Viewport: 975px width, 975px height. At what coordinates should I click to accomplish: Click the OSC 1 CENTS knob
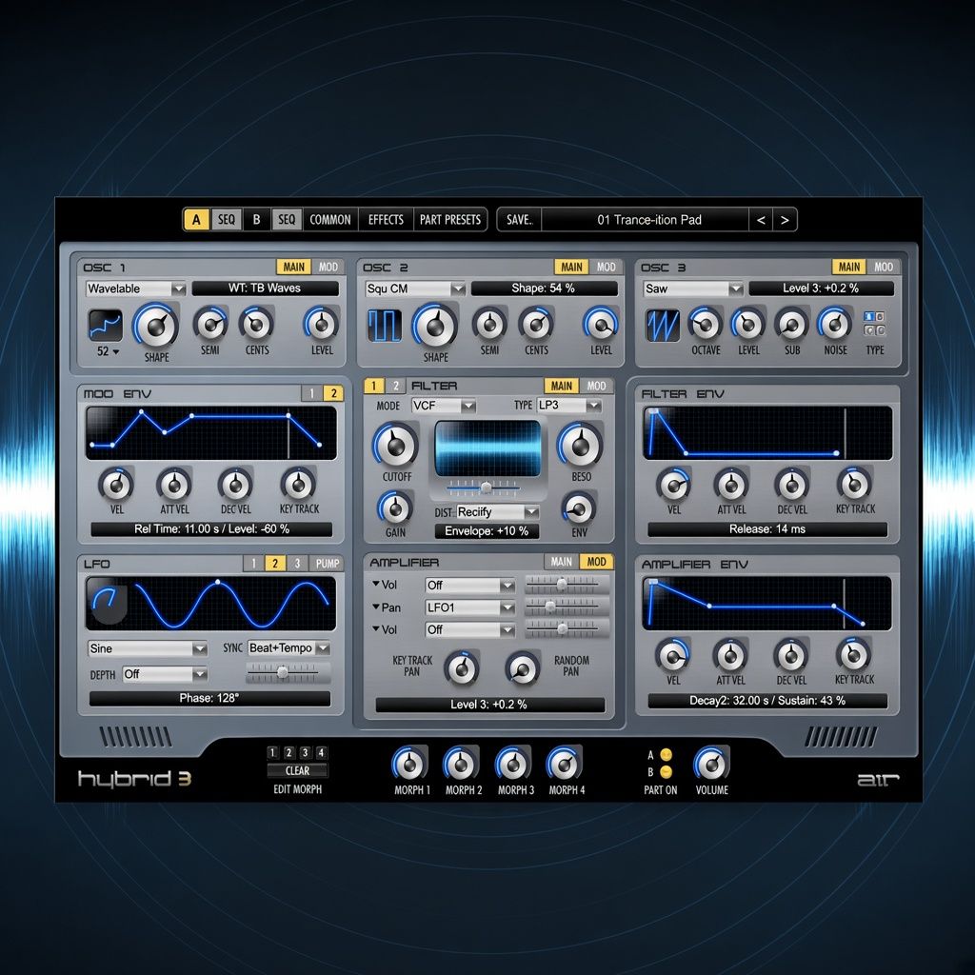coord(257,324)
